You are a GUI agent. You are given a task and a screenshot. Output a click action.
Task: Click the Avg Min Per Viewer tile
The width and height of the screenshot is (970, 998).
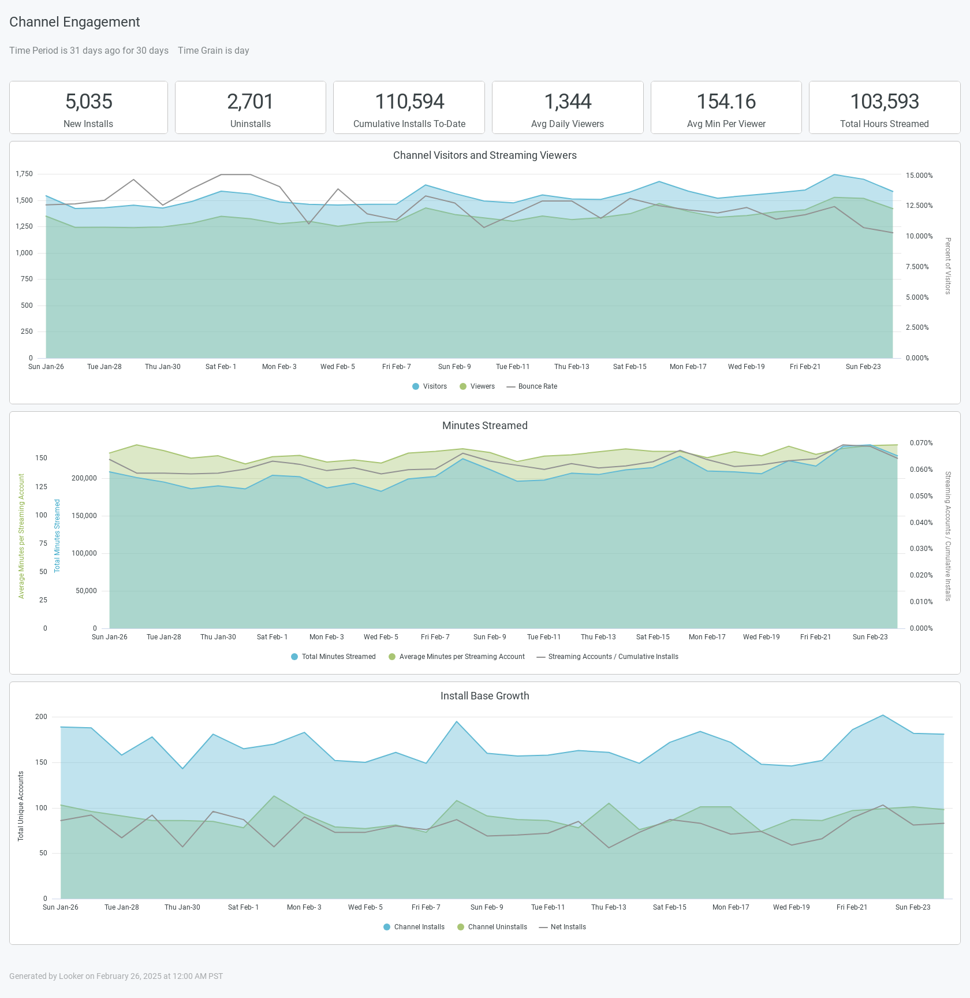coord(726,107)
